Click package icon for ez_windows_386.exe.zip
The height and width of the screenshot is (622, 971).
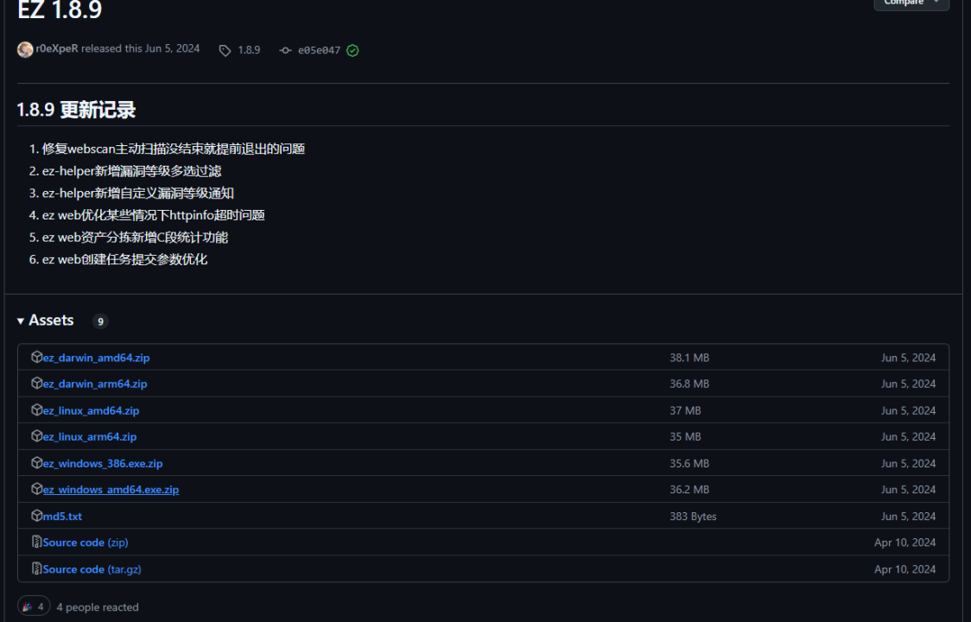(x=36, y=463)
